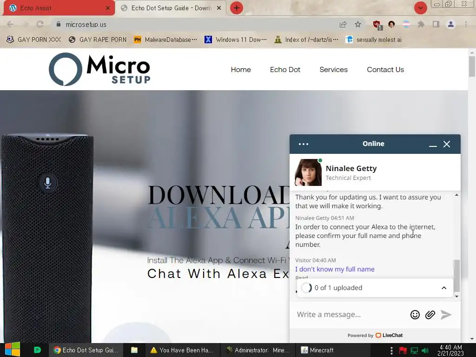Open the Index of /~dartz/is bookmark
The height and width of the screenshot is (357, 476).
coord(307,40)
